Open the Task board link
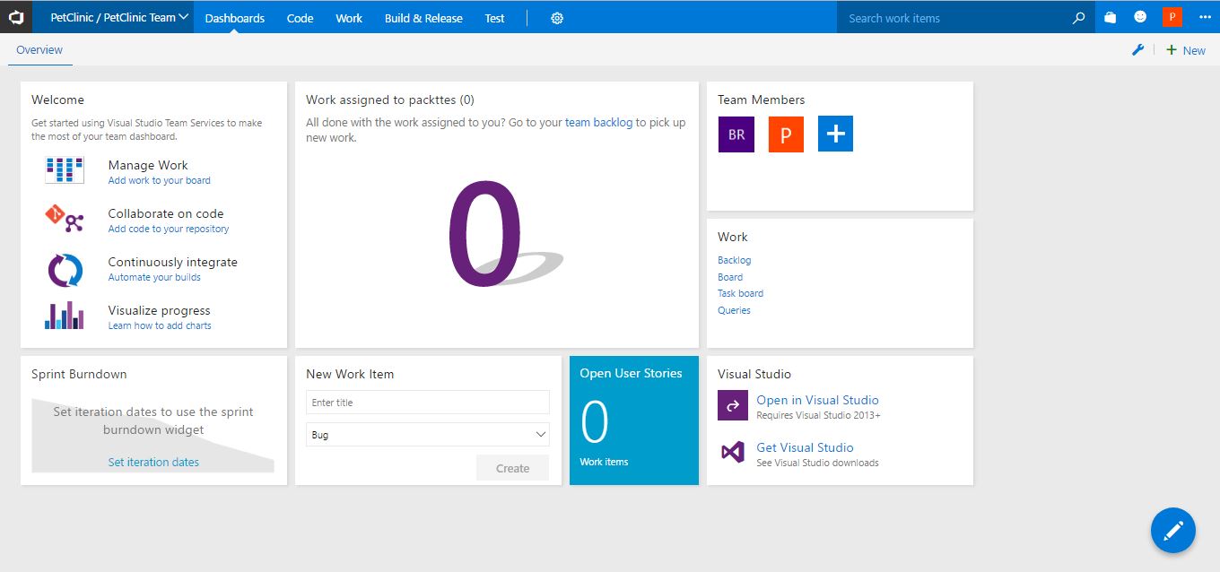 click(x=741, y=293)
